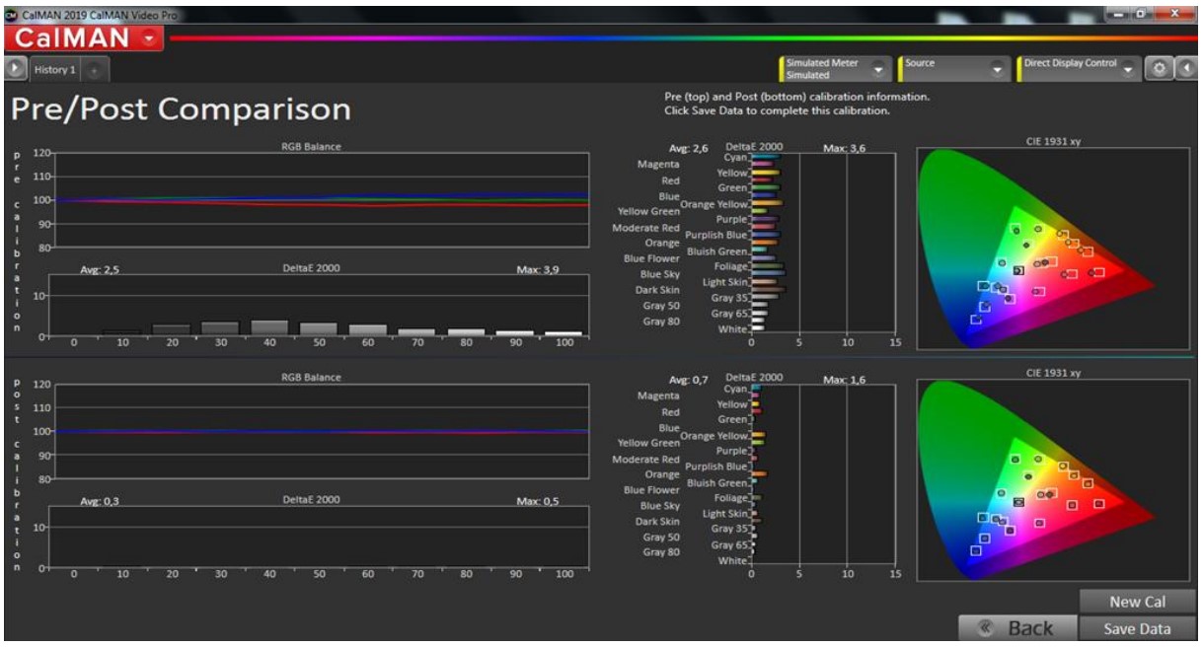Click the Back button
This screenshot has width=1203, height=647.
[x=1015, y=628]
